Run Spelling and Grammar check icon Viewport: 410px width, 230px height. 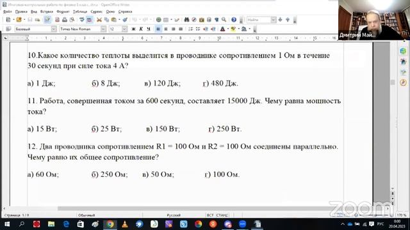point(82,20)
